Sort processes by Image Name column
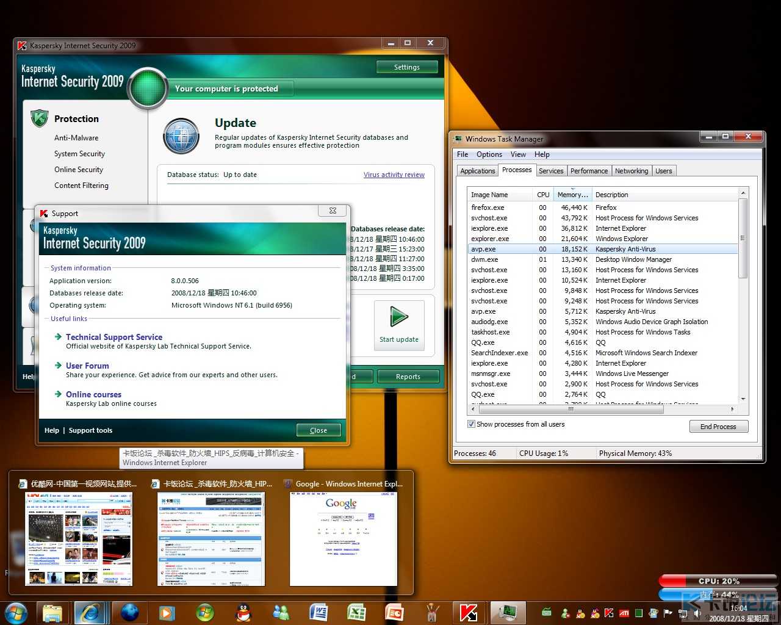 point(500,195)
